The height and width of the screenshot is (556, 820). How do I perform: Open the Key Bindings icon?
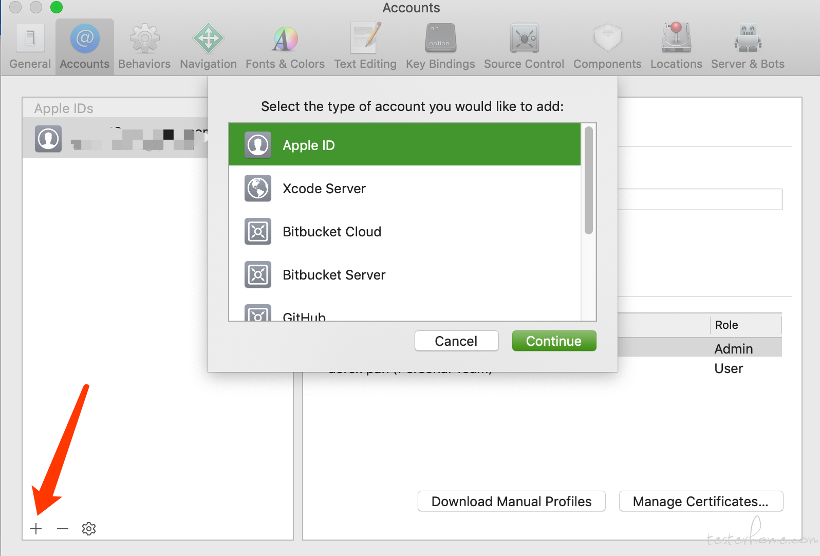click(x=440, y=38)
